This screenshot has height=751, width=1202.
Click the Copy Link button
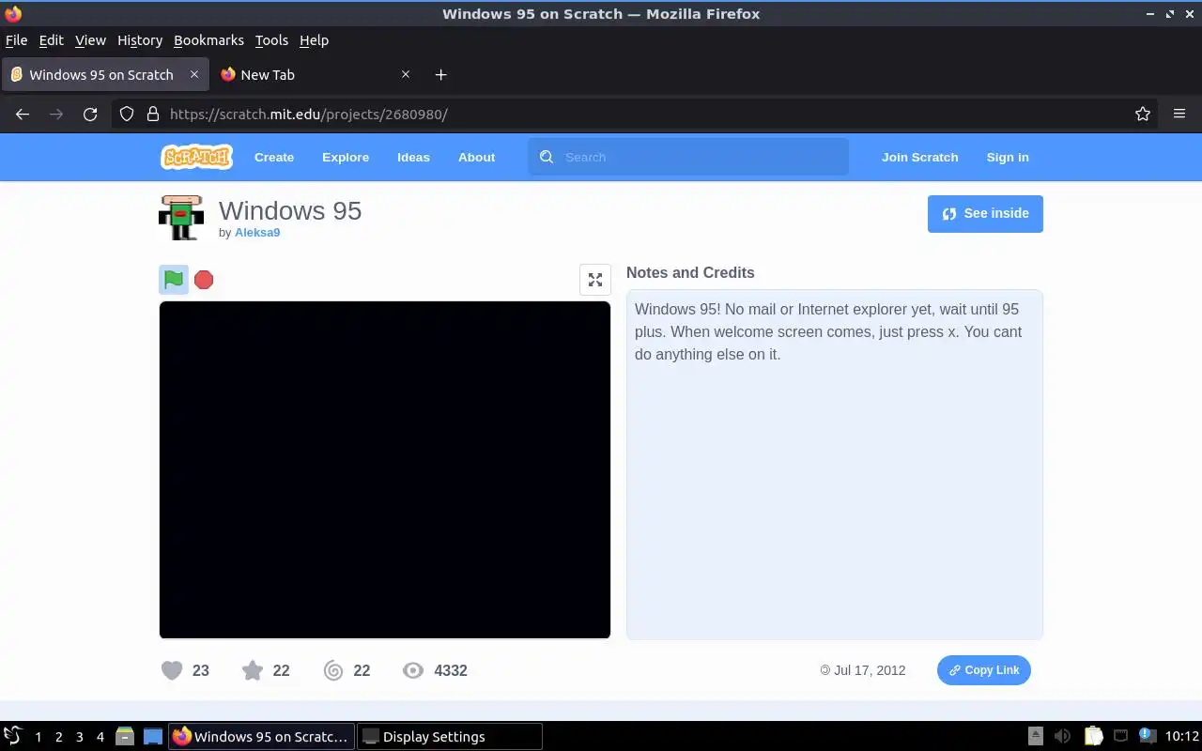coord(984,670)
